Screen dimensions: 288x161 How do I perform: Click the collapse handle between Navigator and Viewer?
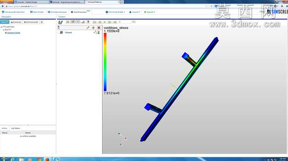point(56,84)
